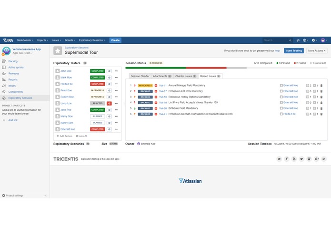331x235 pixels.
Task: Open the Tricentis Twitter icon
Action: point(301,159)
